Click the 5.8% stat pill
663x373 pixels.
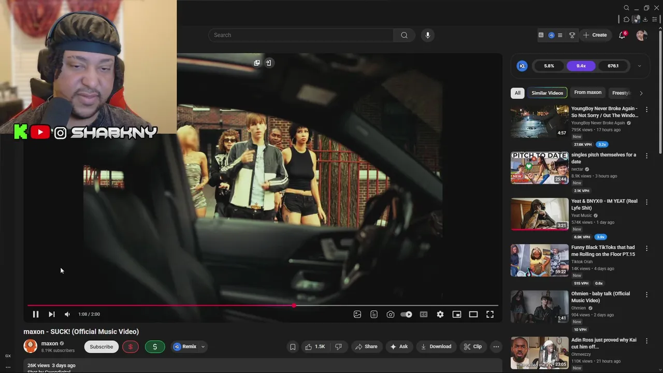click(549, 66)
